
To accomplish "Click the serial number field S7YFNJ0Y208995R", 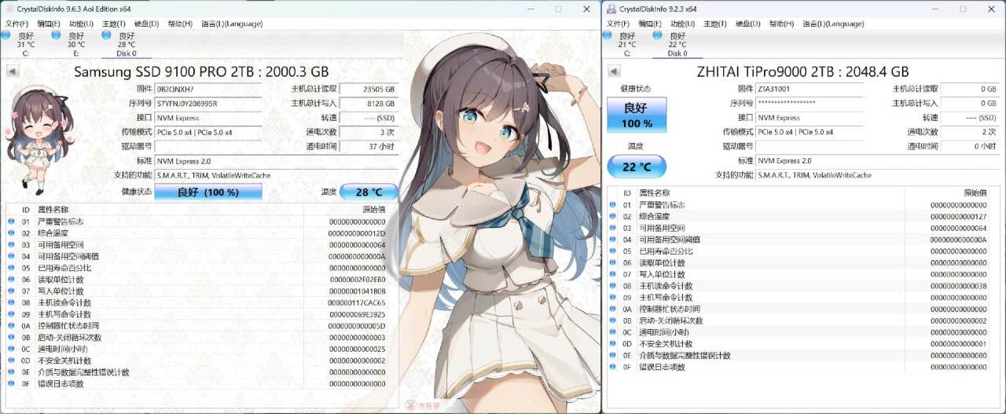I will [208, 104].
